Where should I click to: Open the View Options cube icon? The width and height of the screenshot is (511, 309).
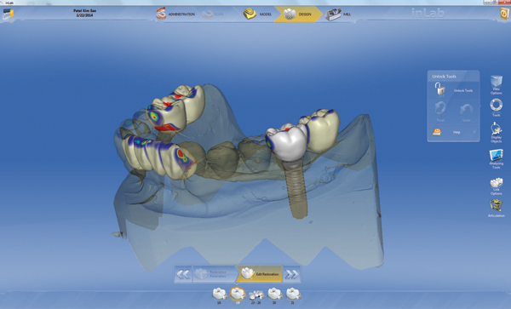tap(496, 85)
